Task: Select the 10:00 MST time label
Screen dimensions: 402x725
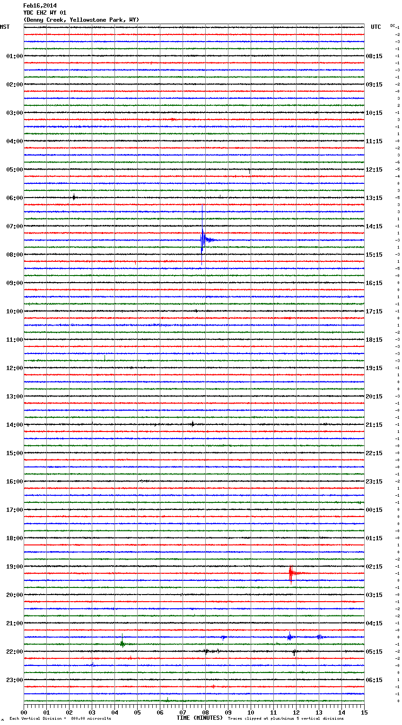Action: click(15, 311)
